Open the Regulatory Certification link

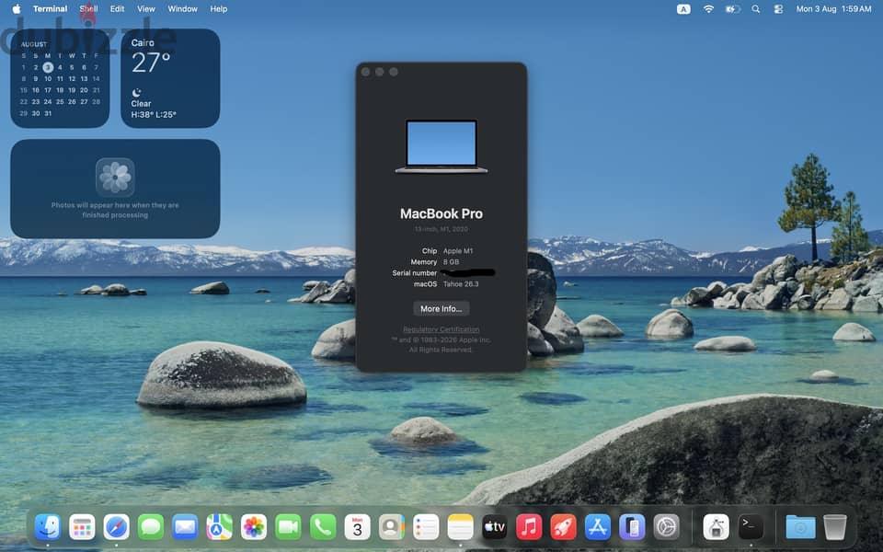click(441, 329)
